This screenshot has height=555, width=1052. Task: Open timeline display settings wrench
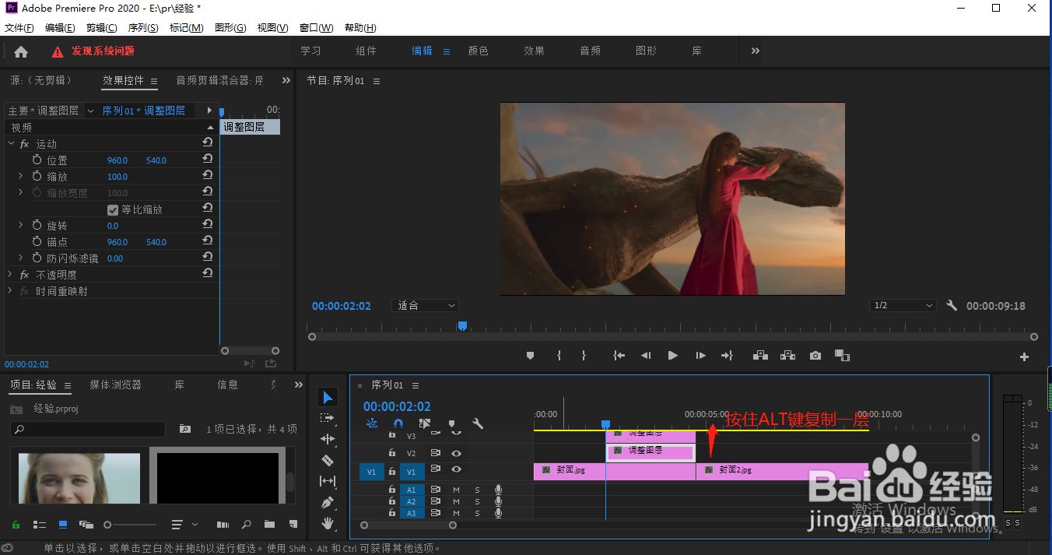coord(478,424)
